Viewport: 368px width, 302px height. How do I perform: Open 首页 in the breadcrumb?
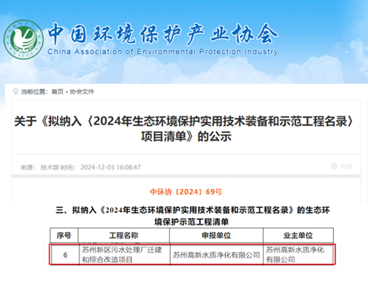(x=57, y=91)
